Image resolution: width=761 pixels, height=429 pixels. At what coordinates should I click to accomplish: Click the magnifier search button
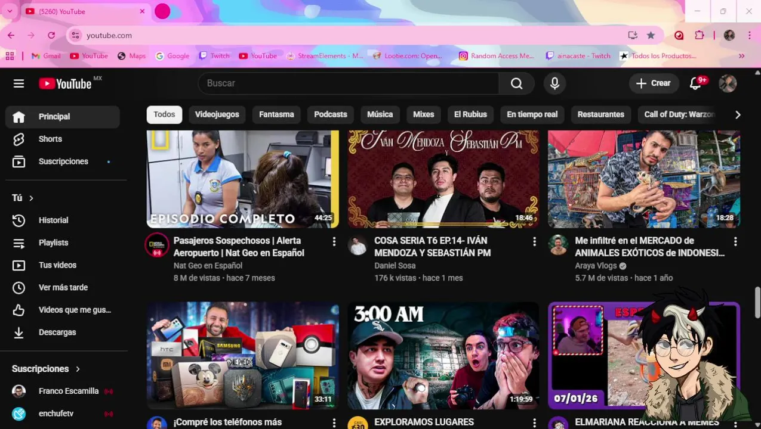517,83
